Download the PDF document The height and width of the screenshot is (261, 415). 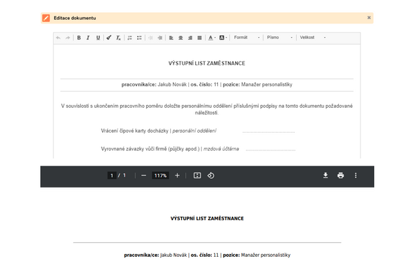point(326,175)
